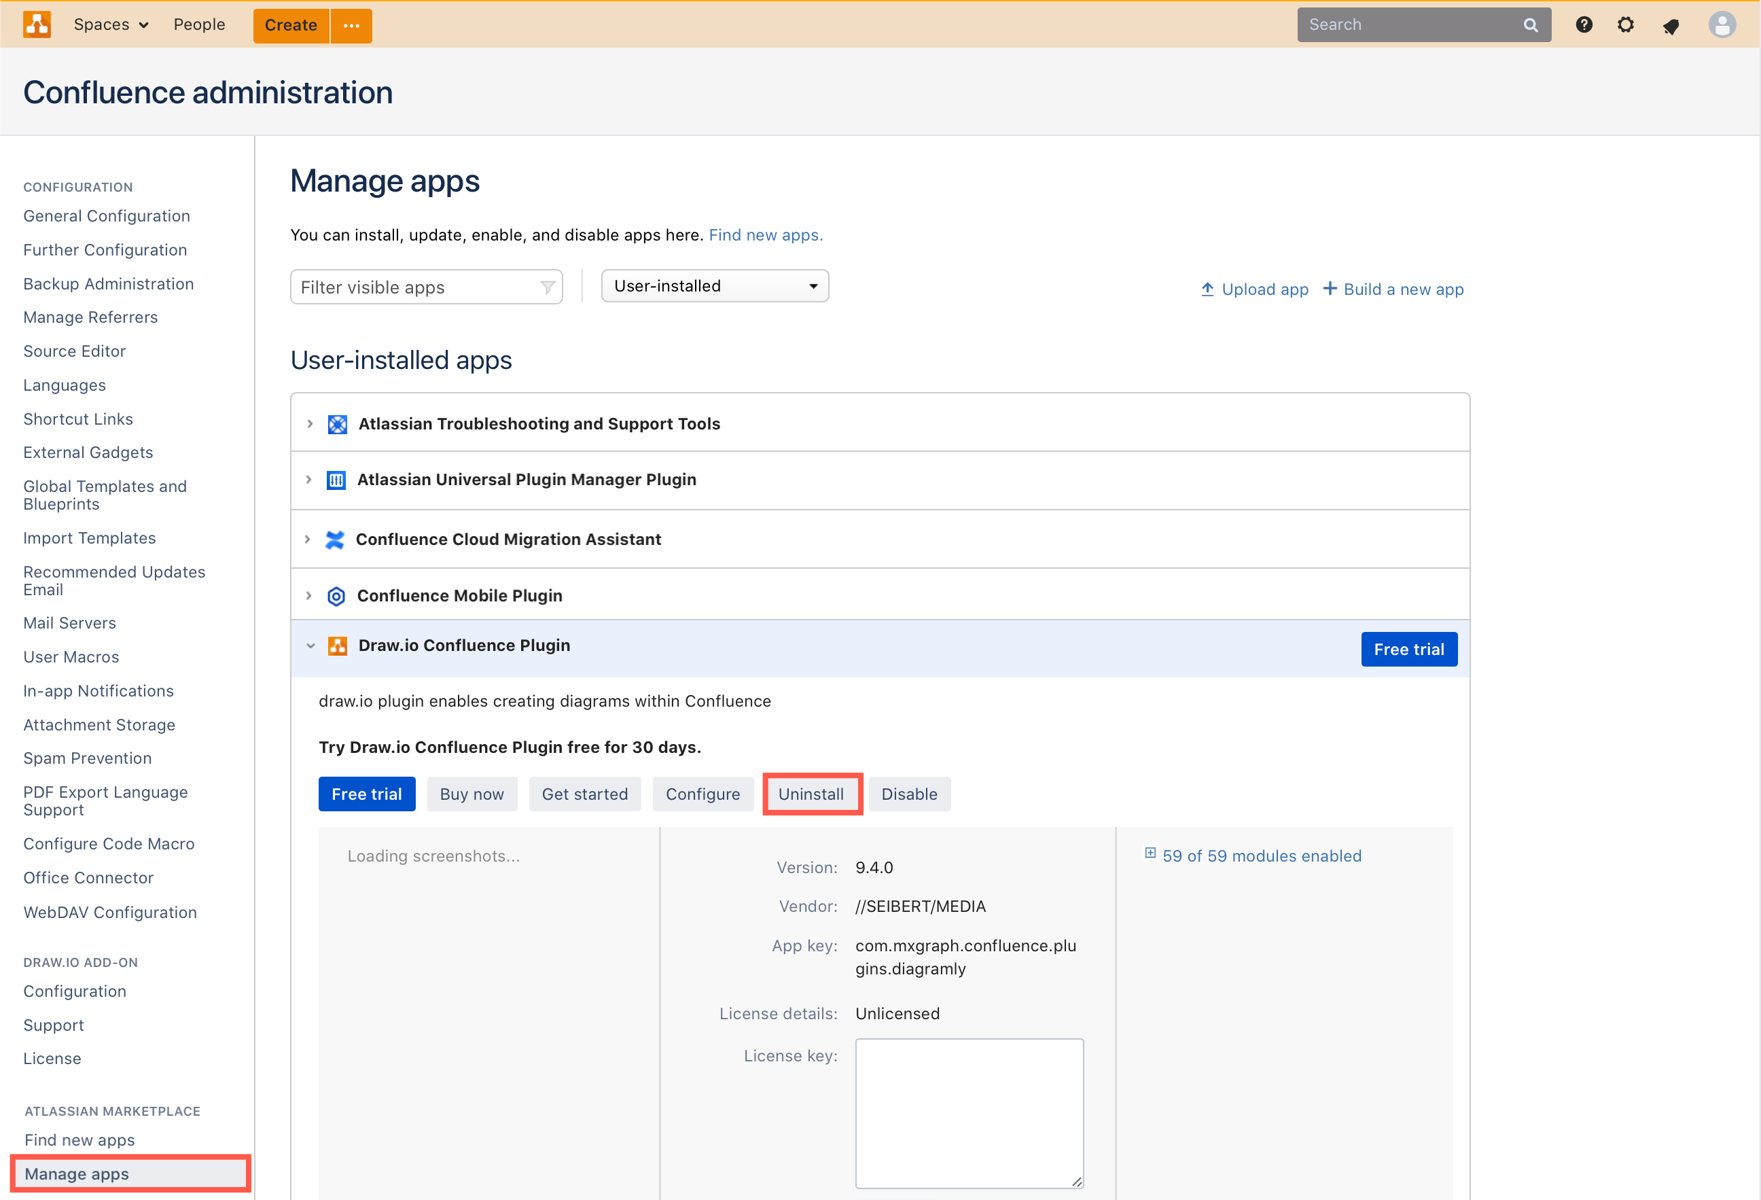Image resolution: width=1761 pixels, height=1200 pixels.
Task: Click the Buy now button
Action: coord(472,794)
